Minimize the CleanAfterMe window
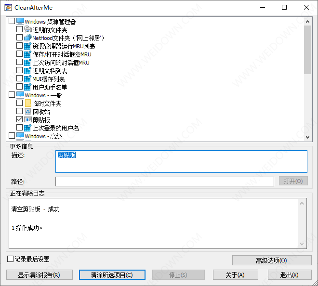The height and width of the screenshot is (286, 318). click(x=263, y=8)
